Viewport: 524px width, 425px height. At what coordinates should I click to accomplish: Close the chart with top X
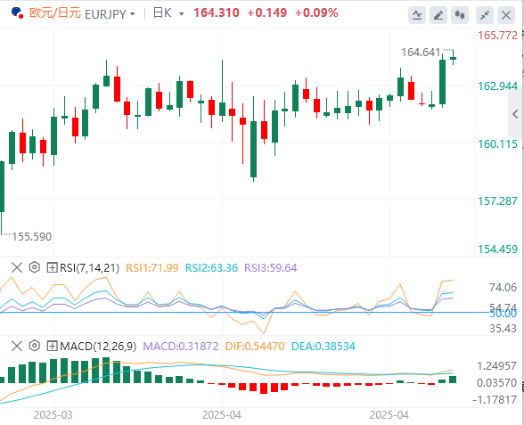coord(506,15)
